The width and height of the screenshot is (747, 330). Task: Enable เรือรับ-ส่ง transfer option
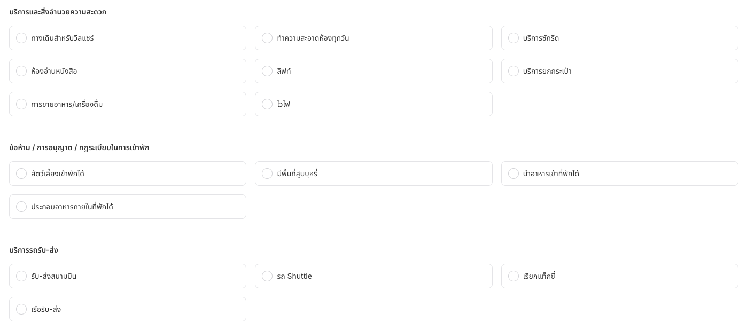(21, 309)
